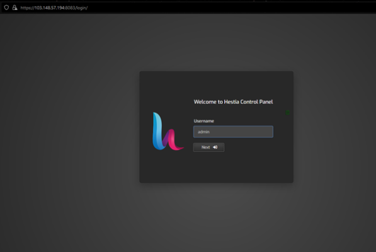This screenshot has width=376, height=252.
Task: Click the IP address in the URL
Action: tap(50, 8)
